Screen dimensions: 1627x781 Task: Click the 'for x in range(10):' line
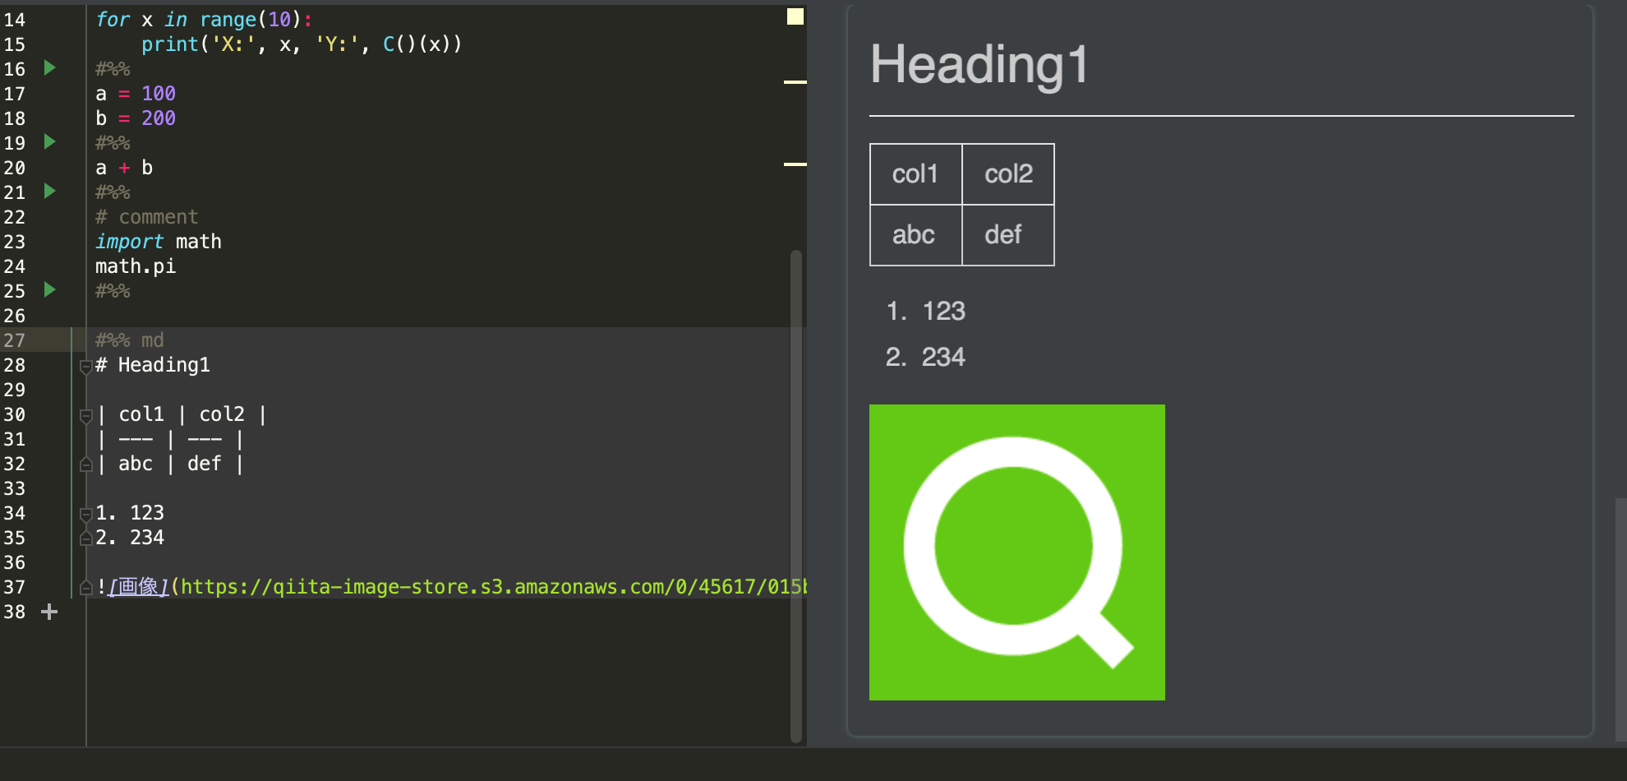(x=205, y=20)
